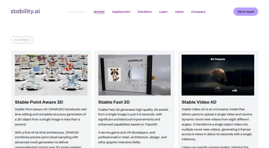Viewport: 269px width, 148px height.
Task: Open the Solutions navigation menu
Action: [x=145, y=12]
